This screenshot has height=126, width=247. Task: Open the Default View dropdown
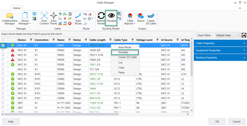pyautogui.click(x=228, y=35)
